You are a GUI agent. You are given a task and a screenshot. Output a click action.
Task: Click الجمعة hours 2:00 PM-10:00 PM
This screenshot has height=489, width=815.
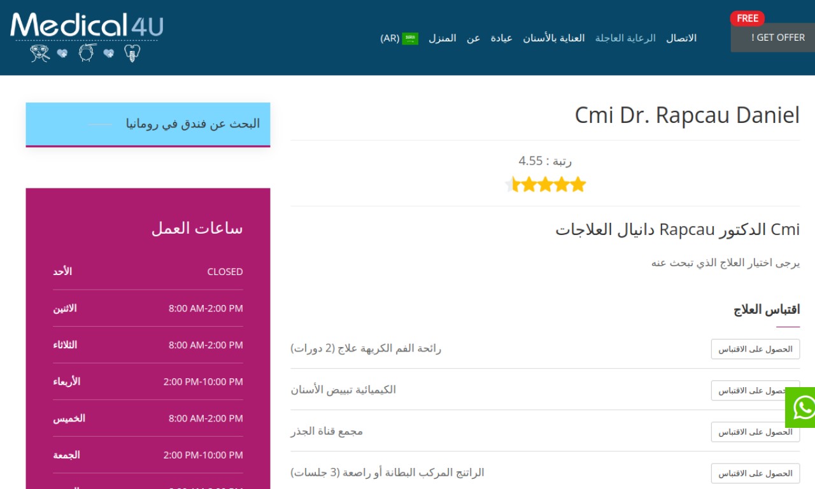click(x=203, y=455)
